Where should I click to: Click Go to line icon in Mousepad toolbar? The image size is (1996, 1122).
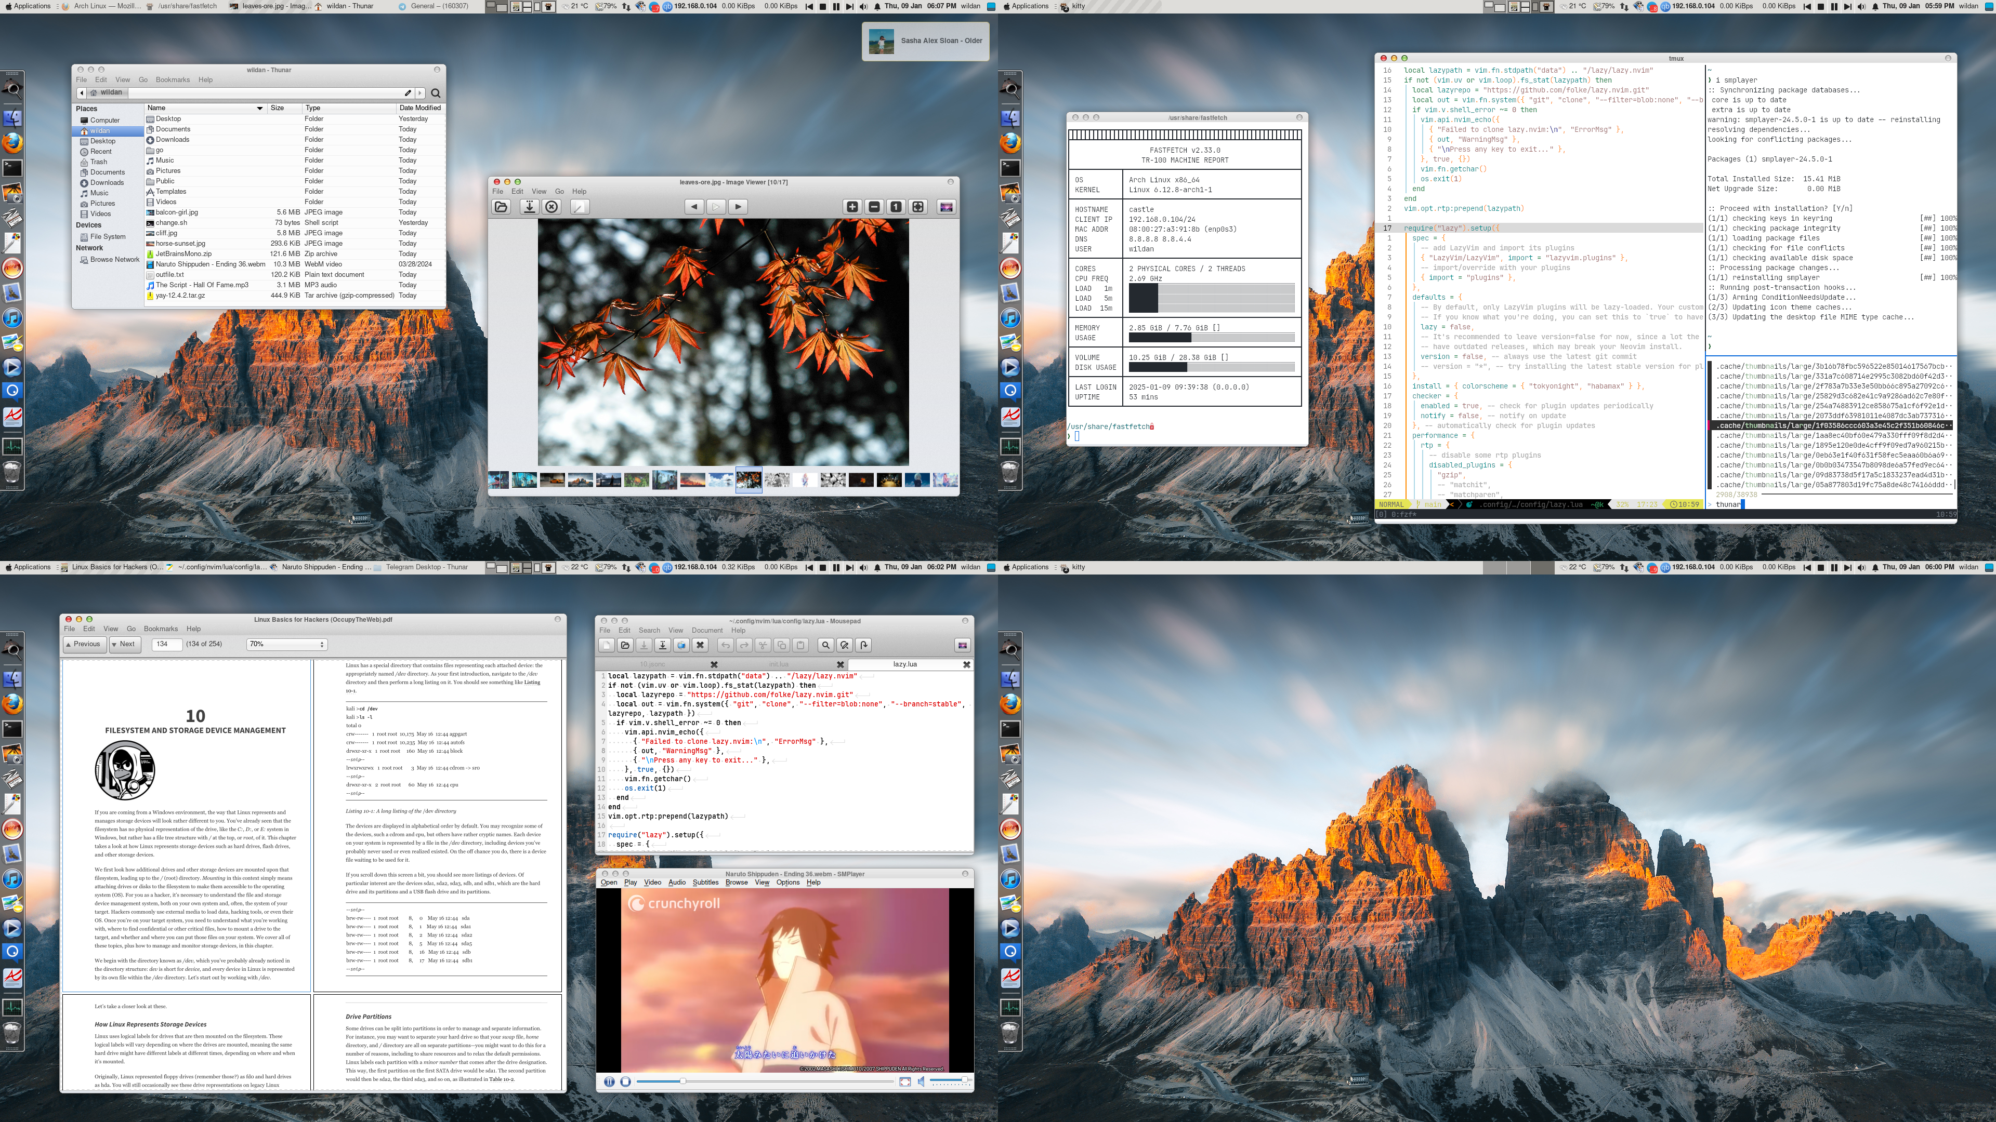point(864,645)
